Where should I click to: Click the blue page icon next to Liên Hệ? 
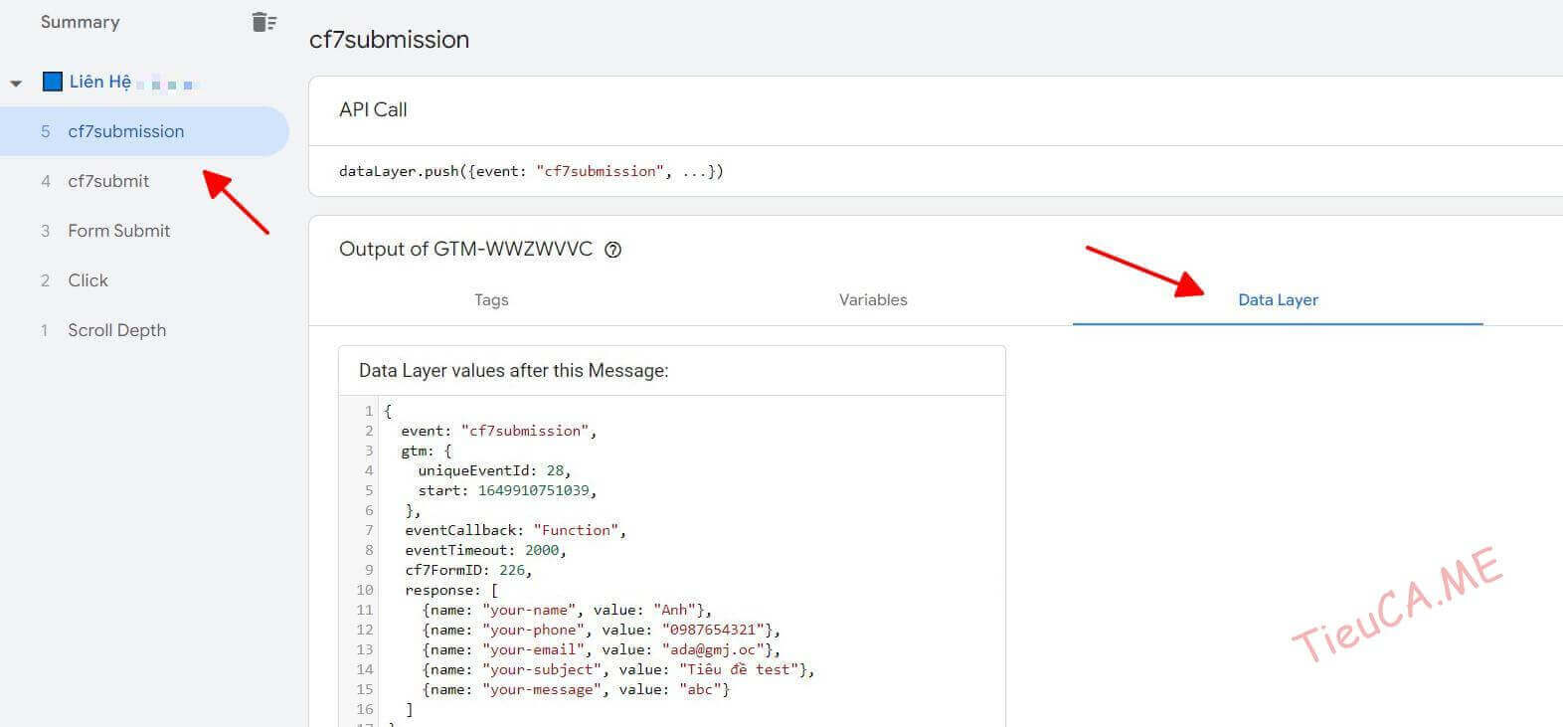tap(53, 82)
